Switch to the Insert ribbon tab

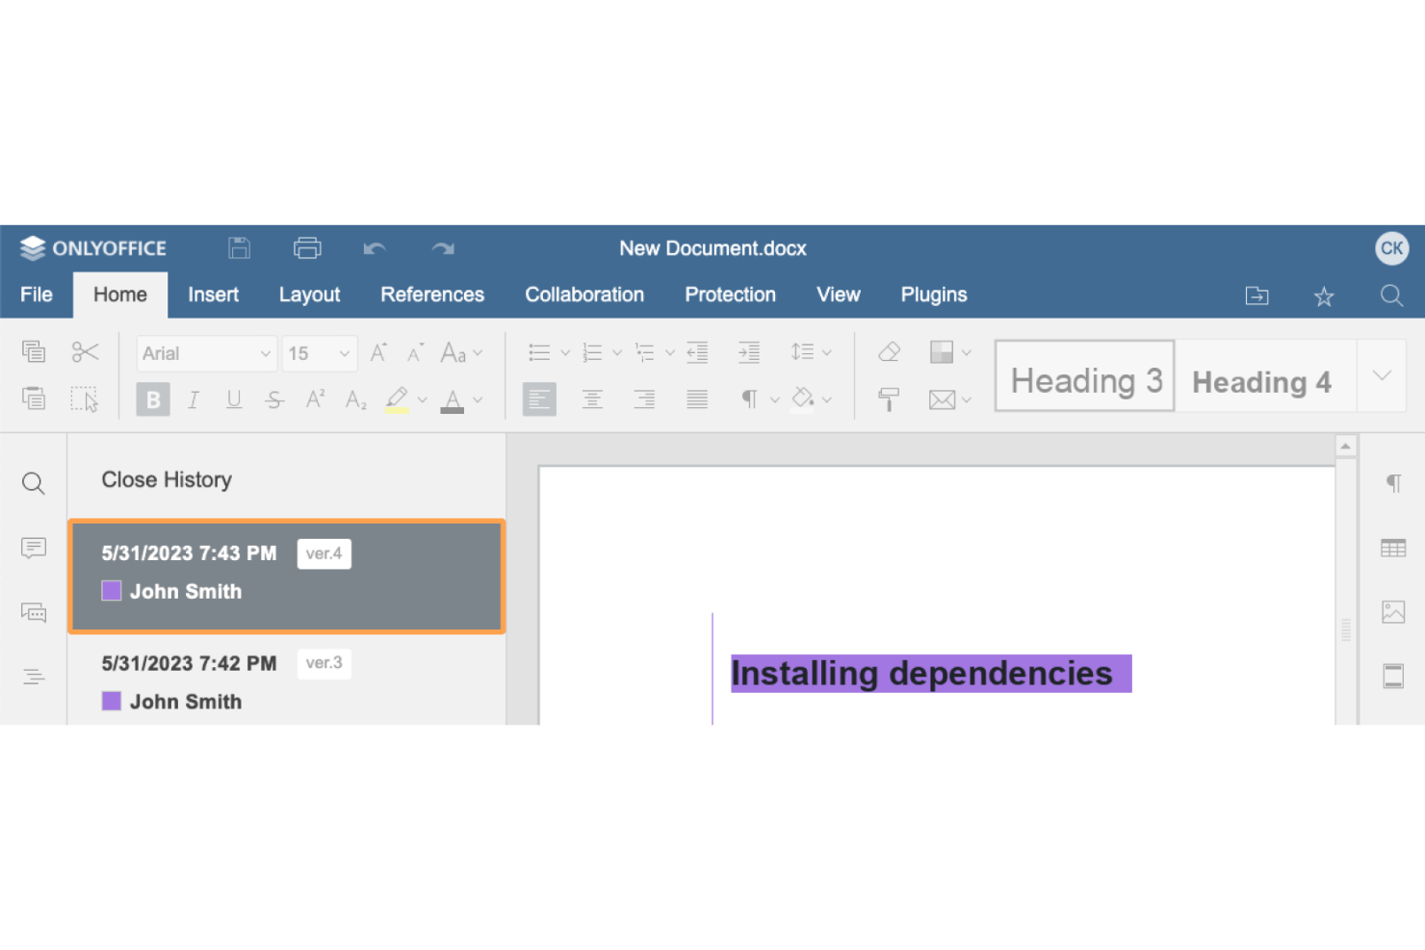tap(213, 295)
